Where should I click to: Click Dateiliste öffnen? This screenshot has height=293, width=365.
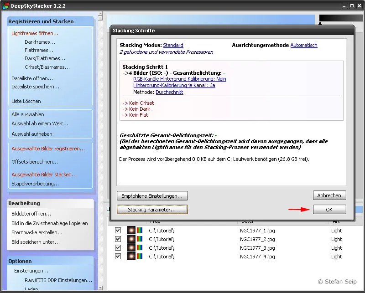point(32,78)
